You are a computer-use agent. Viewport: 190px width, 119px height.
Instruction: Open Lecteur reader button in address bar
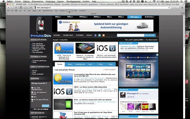click(175, 8)
